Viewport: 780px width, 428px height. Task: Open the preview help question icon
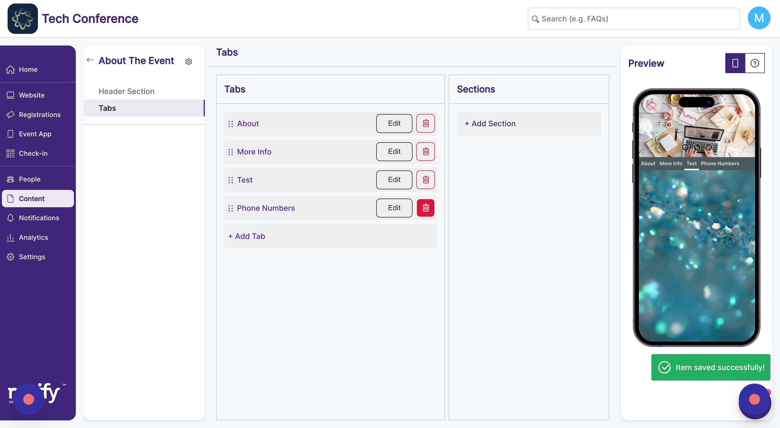tap(755, 63)
